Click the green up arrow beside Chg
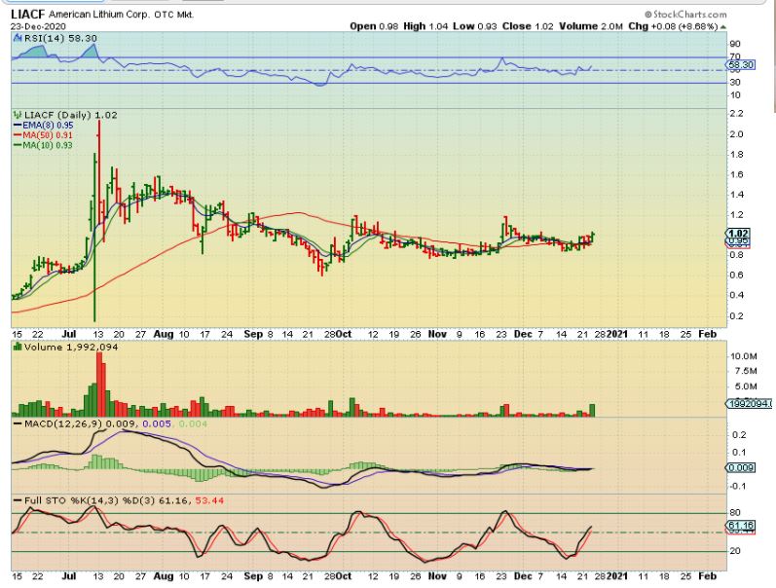Viewport: 776px width, 588px height. [723, 26]
